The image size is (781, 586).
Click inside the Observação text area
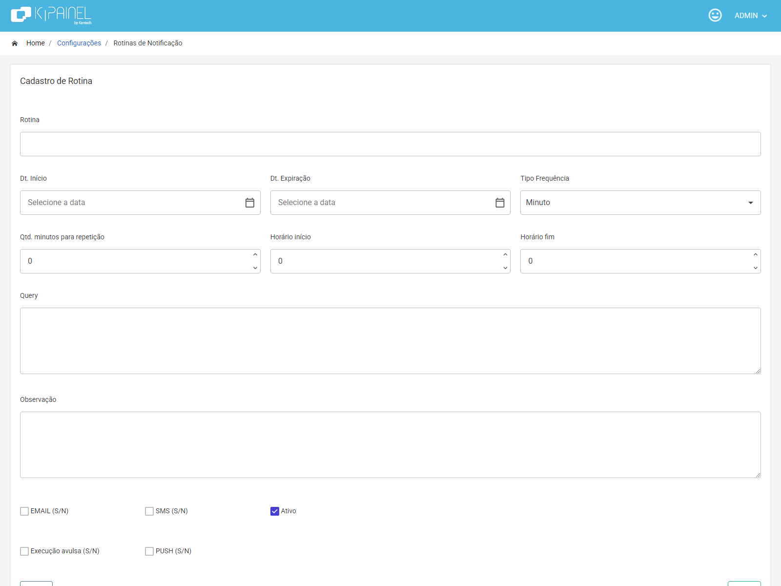390,445
